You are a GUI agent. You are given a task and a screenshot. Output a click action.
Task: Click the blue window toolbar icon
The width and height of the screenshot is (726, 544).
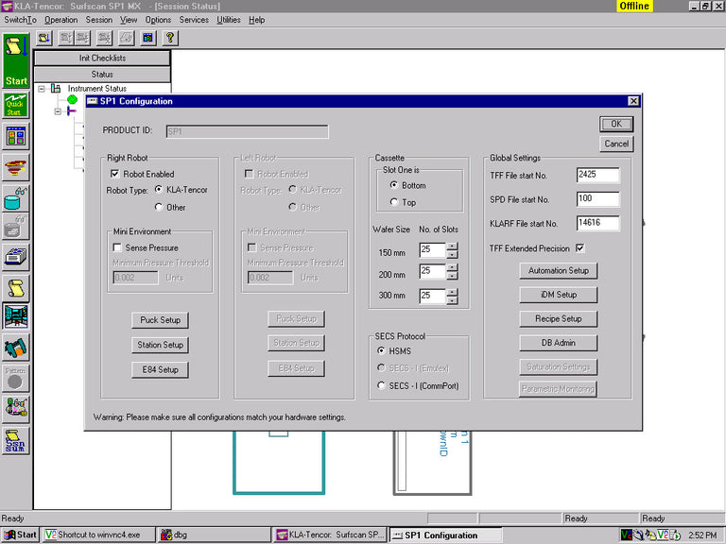pos(148,38)
